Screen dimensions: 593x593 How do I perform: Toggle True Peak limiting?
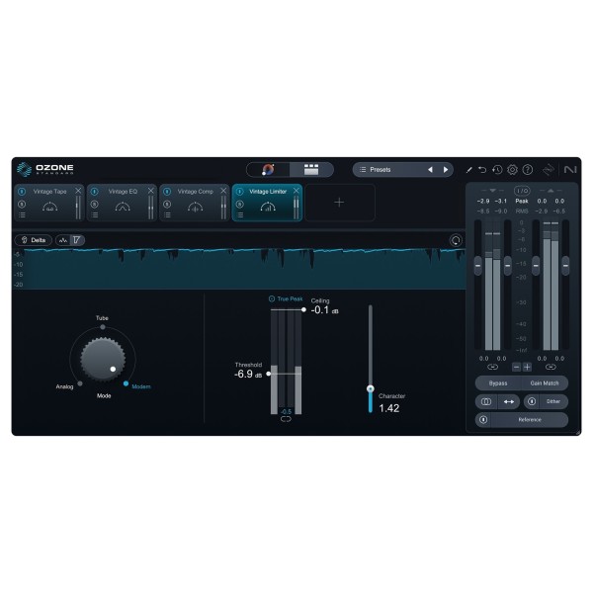click(286, 298)
